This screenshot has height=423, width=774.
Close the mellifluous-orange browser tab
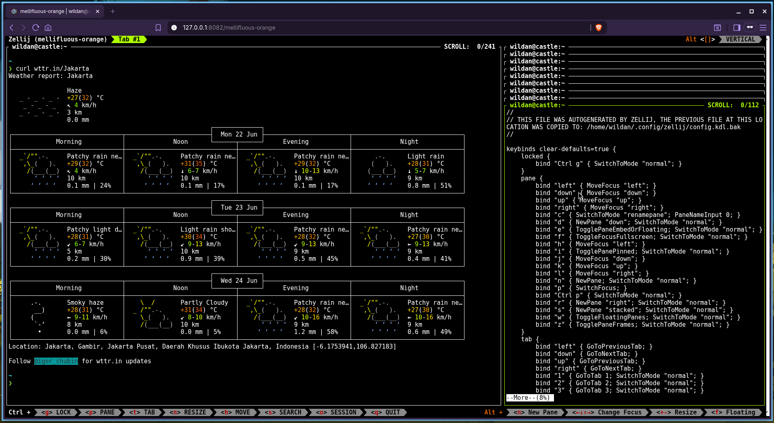point(98,11)
